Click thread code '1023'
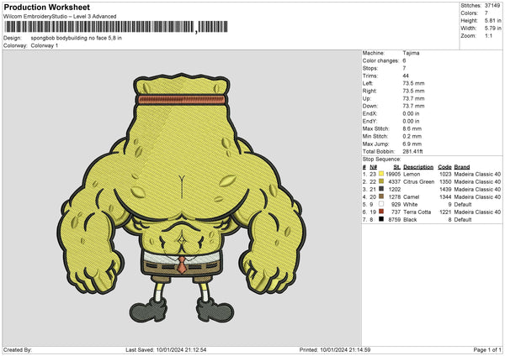Screen dimensions: 505x356 [445, 174]
